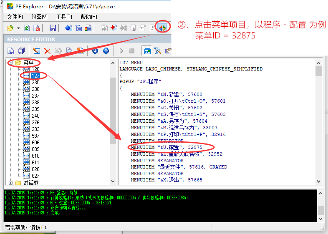Select menu resource 587 in tree
This screenshot has width=328, height=234.
(x=35, y=136)
